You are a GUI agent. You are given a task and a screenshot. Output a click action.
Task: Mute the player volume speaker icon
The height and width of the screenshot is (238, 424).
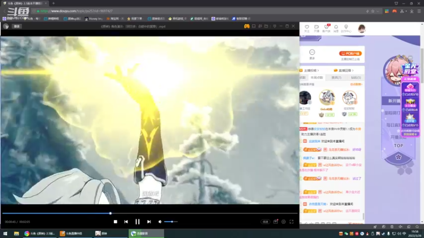click(160, 222)
